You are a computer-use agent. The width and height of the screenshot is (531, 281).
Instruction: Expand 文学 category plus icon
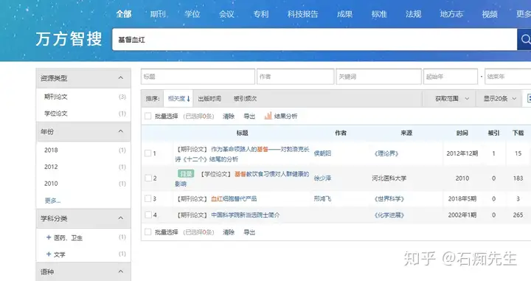(49, 254)
